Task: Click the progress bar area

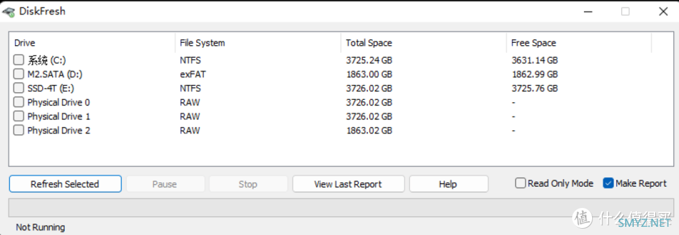Action: (x=339, y=207)
